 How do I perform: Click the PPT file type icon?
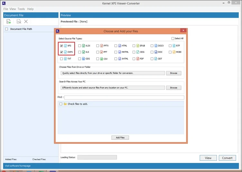click(102, 52)
